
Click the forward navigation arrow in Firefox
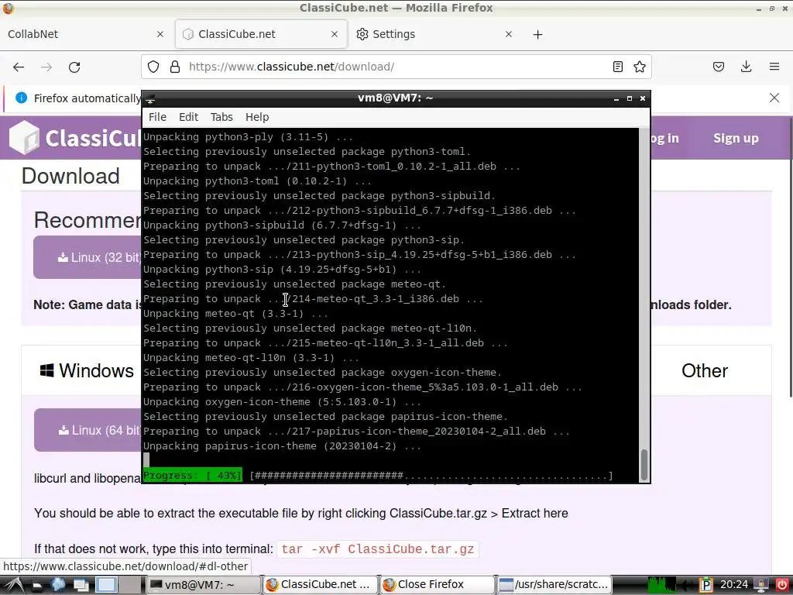pyautogui.click(x=46, y=67)
